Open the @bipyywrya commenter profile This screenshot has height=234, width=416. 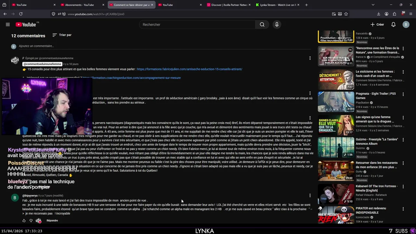point(30,196)
